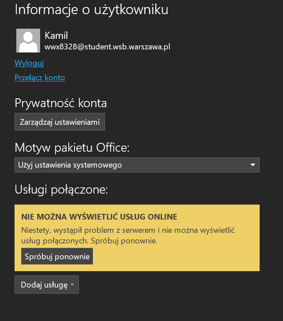The image size is (283, 321).
Task: Click the user name Kamil
Action: pos(56,36)
